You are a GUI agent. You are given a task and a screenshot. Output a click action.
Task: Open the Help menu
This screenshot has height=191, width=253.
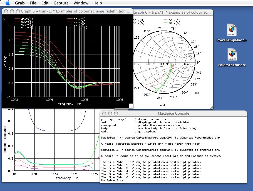[98, 3]
